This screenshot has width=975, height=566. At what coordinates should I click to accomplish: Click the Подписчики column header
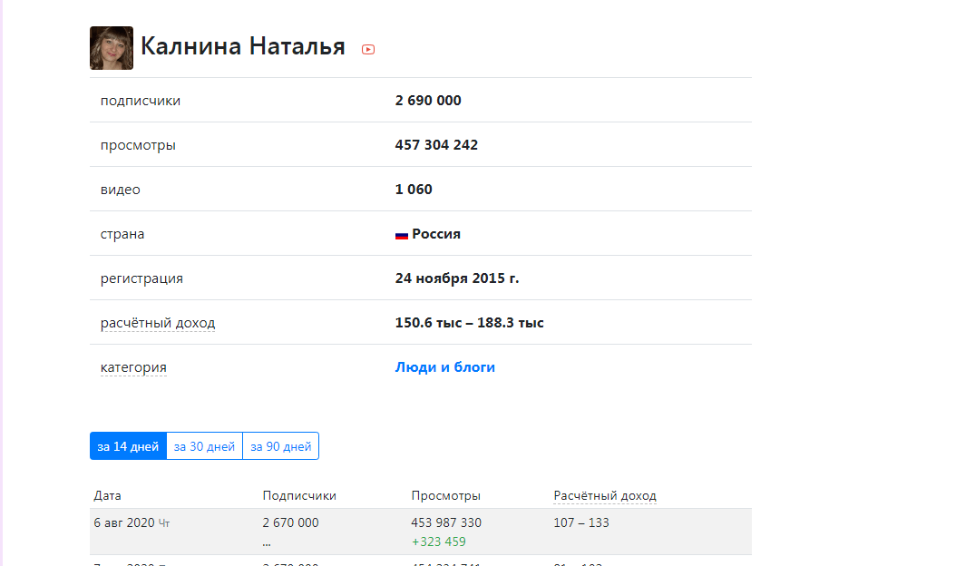tap(299, 496)
